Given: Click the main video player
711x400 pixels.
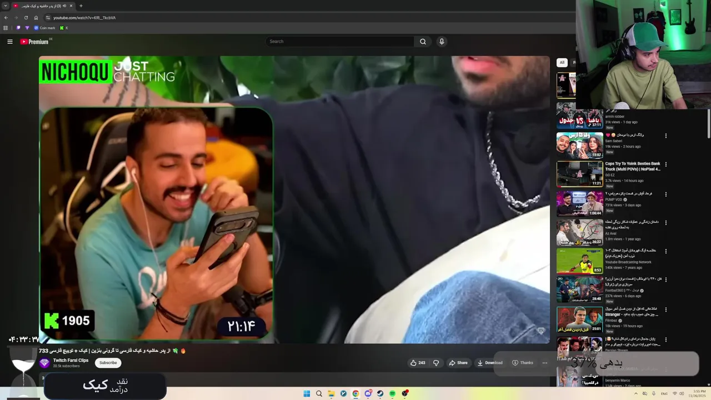Looking at the screenshot, I should point(294,199).
